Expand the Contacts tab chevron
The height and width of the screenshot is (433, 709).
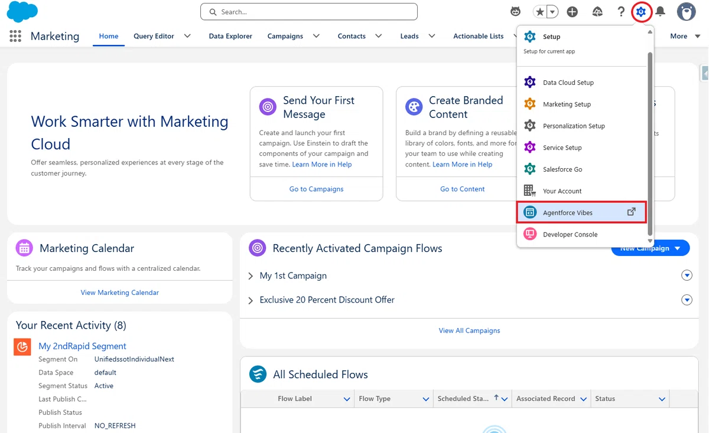pos(378,36)
